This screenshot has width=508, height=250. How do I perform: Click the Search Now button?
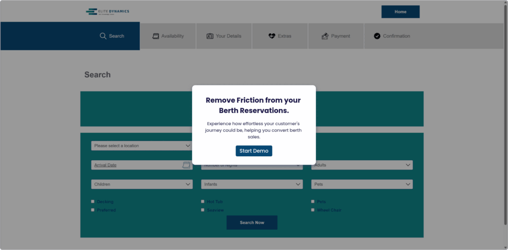point(252,223)
